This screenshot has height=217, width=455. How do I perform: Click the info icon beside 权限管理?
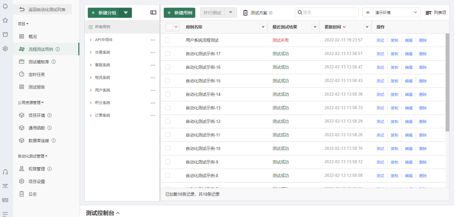tap(49, 169)
